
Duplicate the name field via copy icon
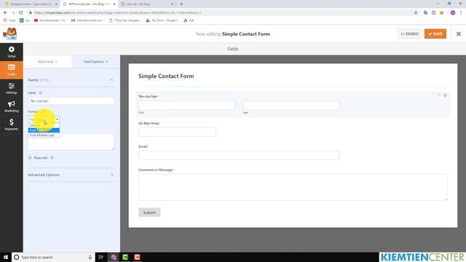[x=438, y=95]
